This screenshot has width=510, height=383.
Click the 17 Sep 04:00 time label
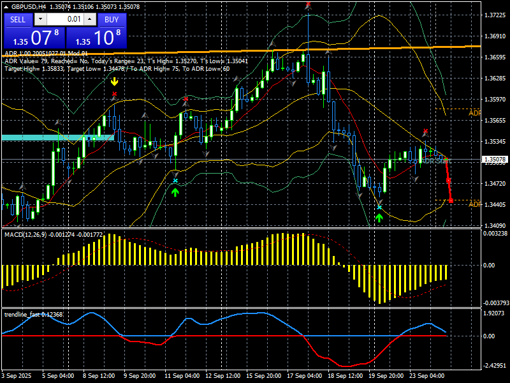(305, 375)
